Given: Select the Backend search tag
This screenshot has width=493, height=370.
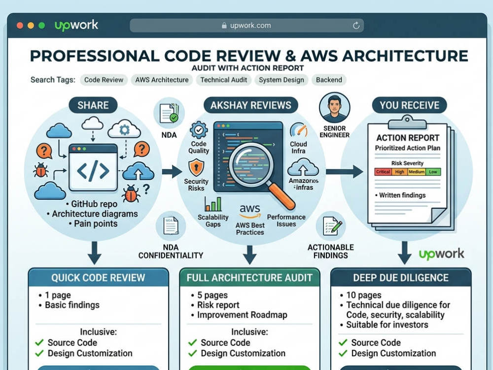Looking at the screenshot, I should (329, 80).
